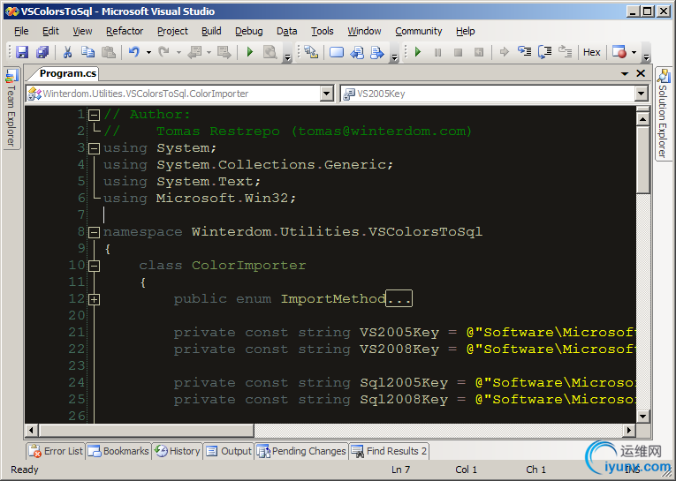The height and width of the screenshot is (481, 676).
Task: Click the collapsed ellipsis box after ImportMethod
Action: click(399, 298)
